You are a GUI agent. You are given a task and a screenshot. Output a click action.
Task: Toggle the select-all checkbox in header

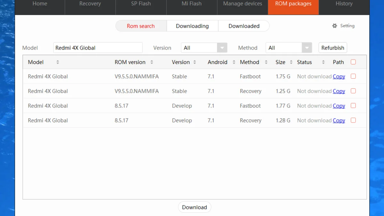pyautogui.click(x=353, y=62)
